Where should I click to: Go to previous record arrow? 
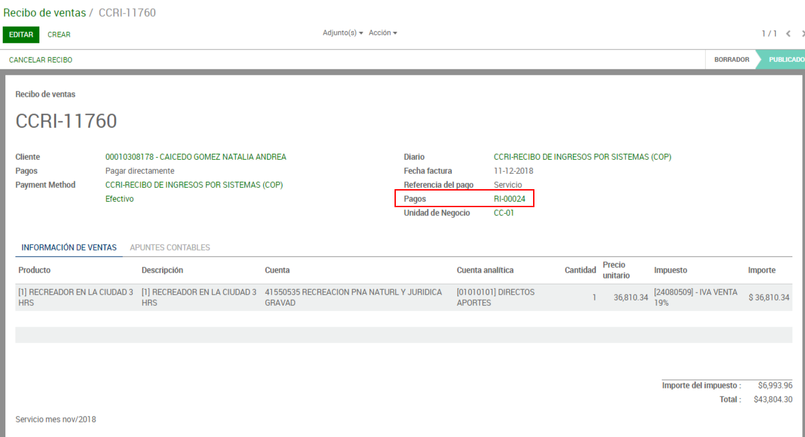(788, 33)
